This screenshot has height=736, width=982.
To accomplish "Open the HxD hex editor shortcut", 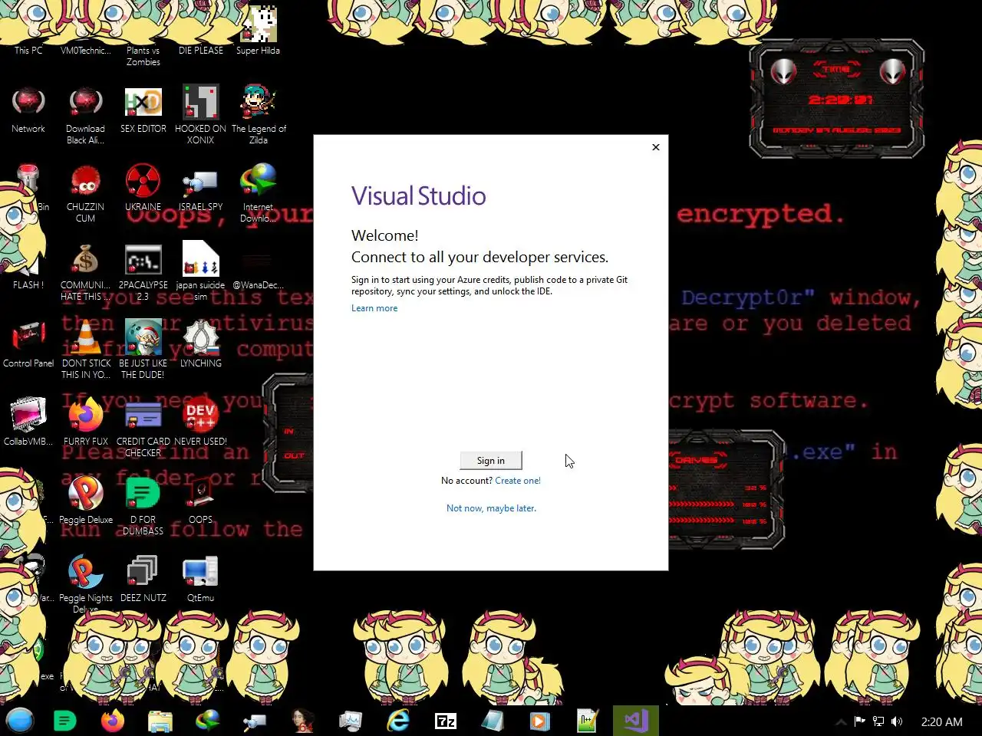I will click(x=143, y=110).
